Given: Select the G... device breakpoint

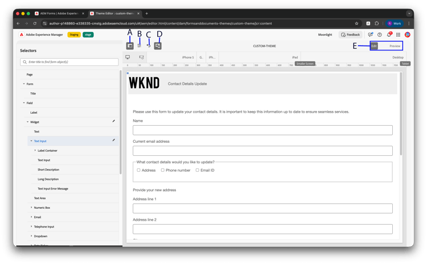Looking at the screenshot, I should pyautogui.click(x=201, y=57).
